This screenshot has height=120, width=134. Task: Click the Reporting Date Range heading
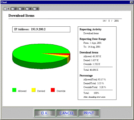click(93, 39)
